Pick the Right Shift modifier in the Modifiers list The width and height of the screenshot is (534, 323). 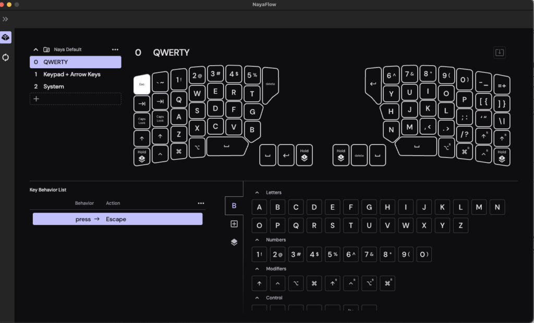tap(333, 283)
